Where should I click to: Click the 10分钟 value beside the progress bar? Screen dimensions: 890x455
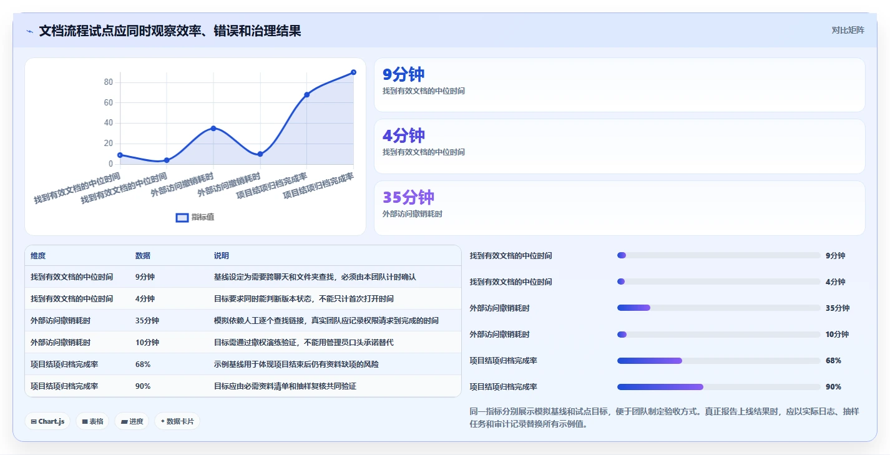838,335
